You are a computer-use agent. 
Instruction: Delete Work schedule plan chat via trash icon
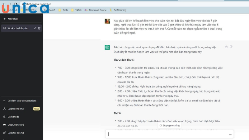click(x=39, y=28)
